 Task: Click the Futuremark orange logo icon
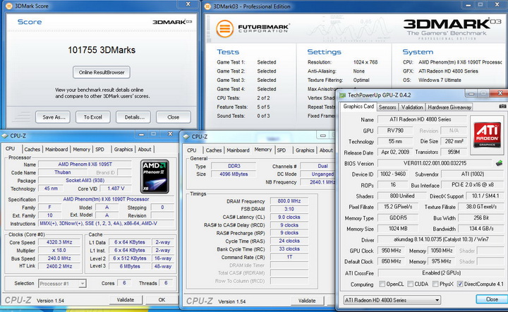coord(224,28)
